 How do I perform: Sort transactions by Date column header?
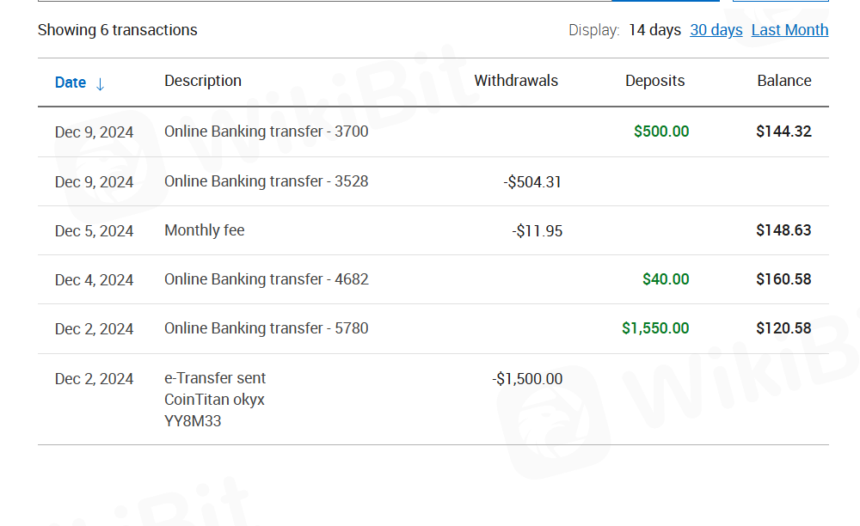click(71, 83)
